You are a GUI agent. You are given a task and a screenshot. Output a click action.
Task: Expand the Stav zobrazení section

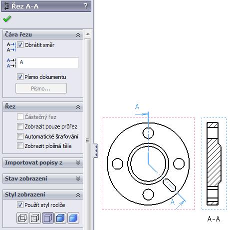(x=78, y=178)
